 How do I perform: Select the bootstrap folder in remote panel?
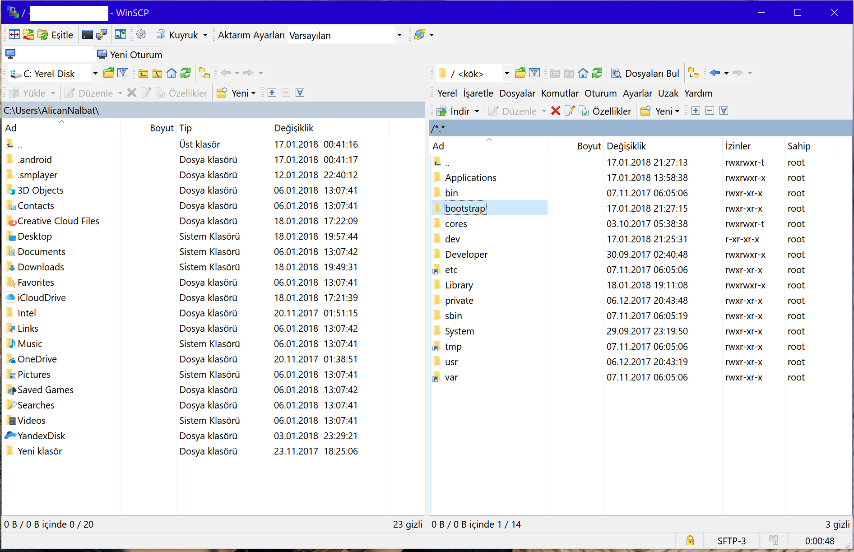coord(465,208)
